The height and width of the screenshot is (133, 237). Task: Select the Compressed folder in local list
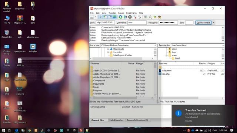[x=99, y=81]
